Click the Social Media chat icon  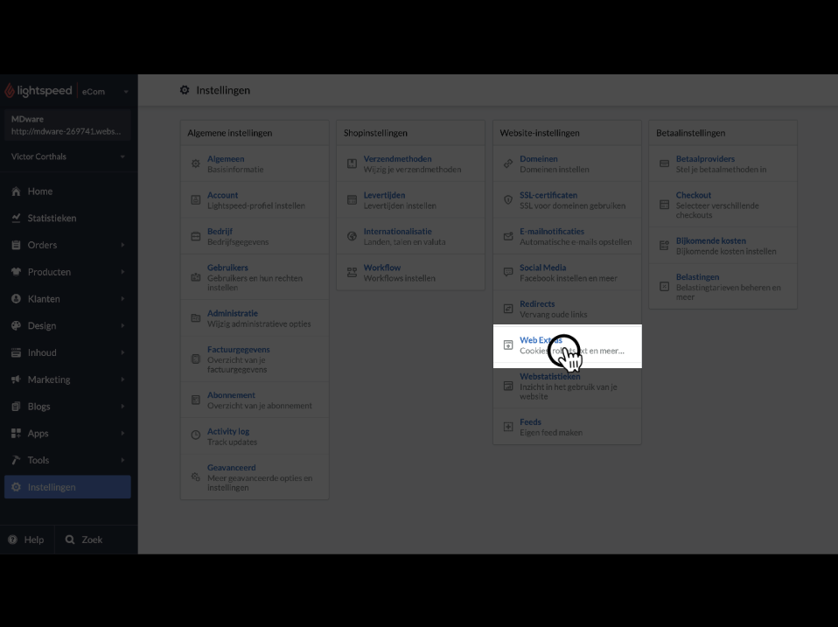click(508, 272)
